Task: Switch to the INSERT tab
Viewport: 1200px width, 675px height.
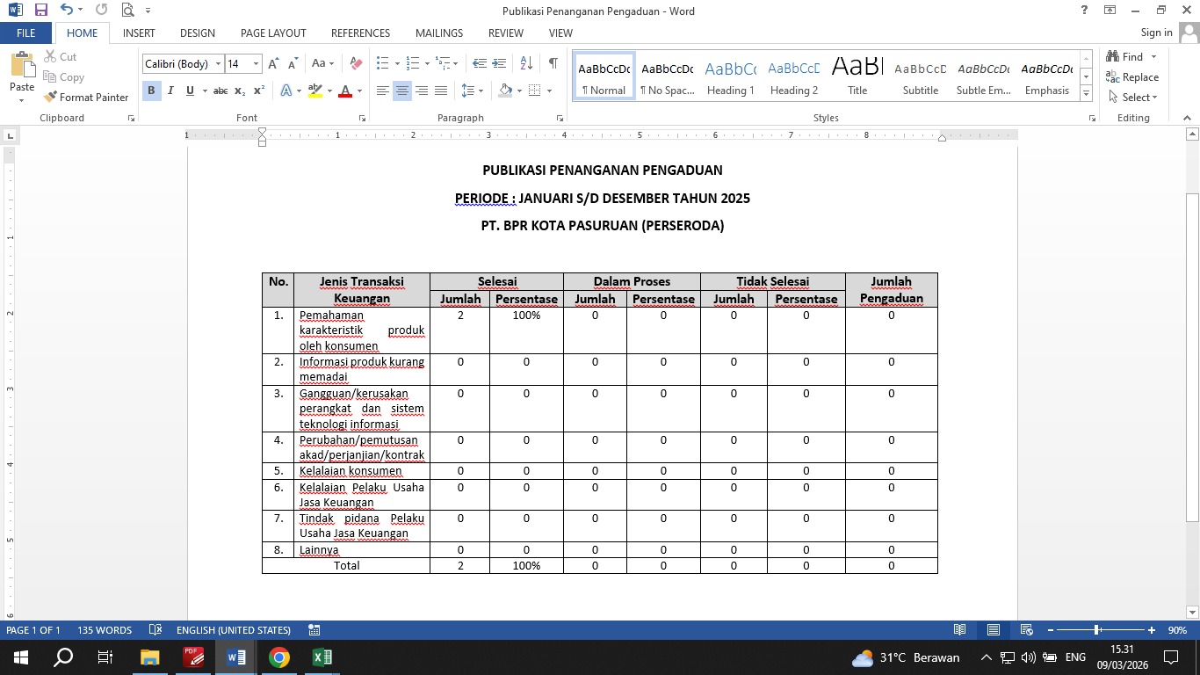Action: click(139, 33)
